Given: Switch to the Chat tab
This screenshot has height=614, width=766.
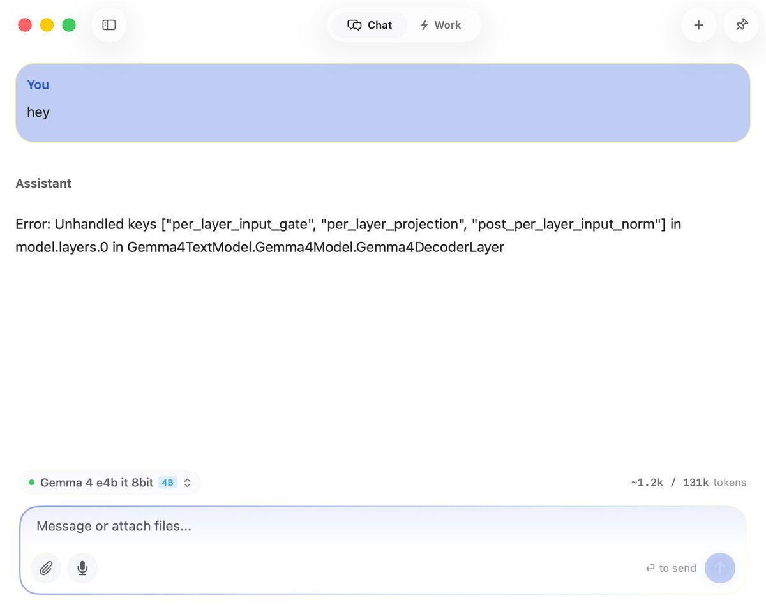Looking at the screenshot, I should (370, 25).
